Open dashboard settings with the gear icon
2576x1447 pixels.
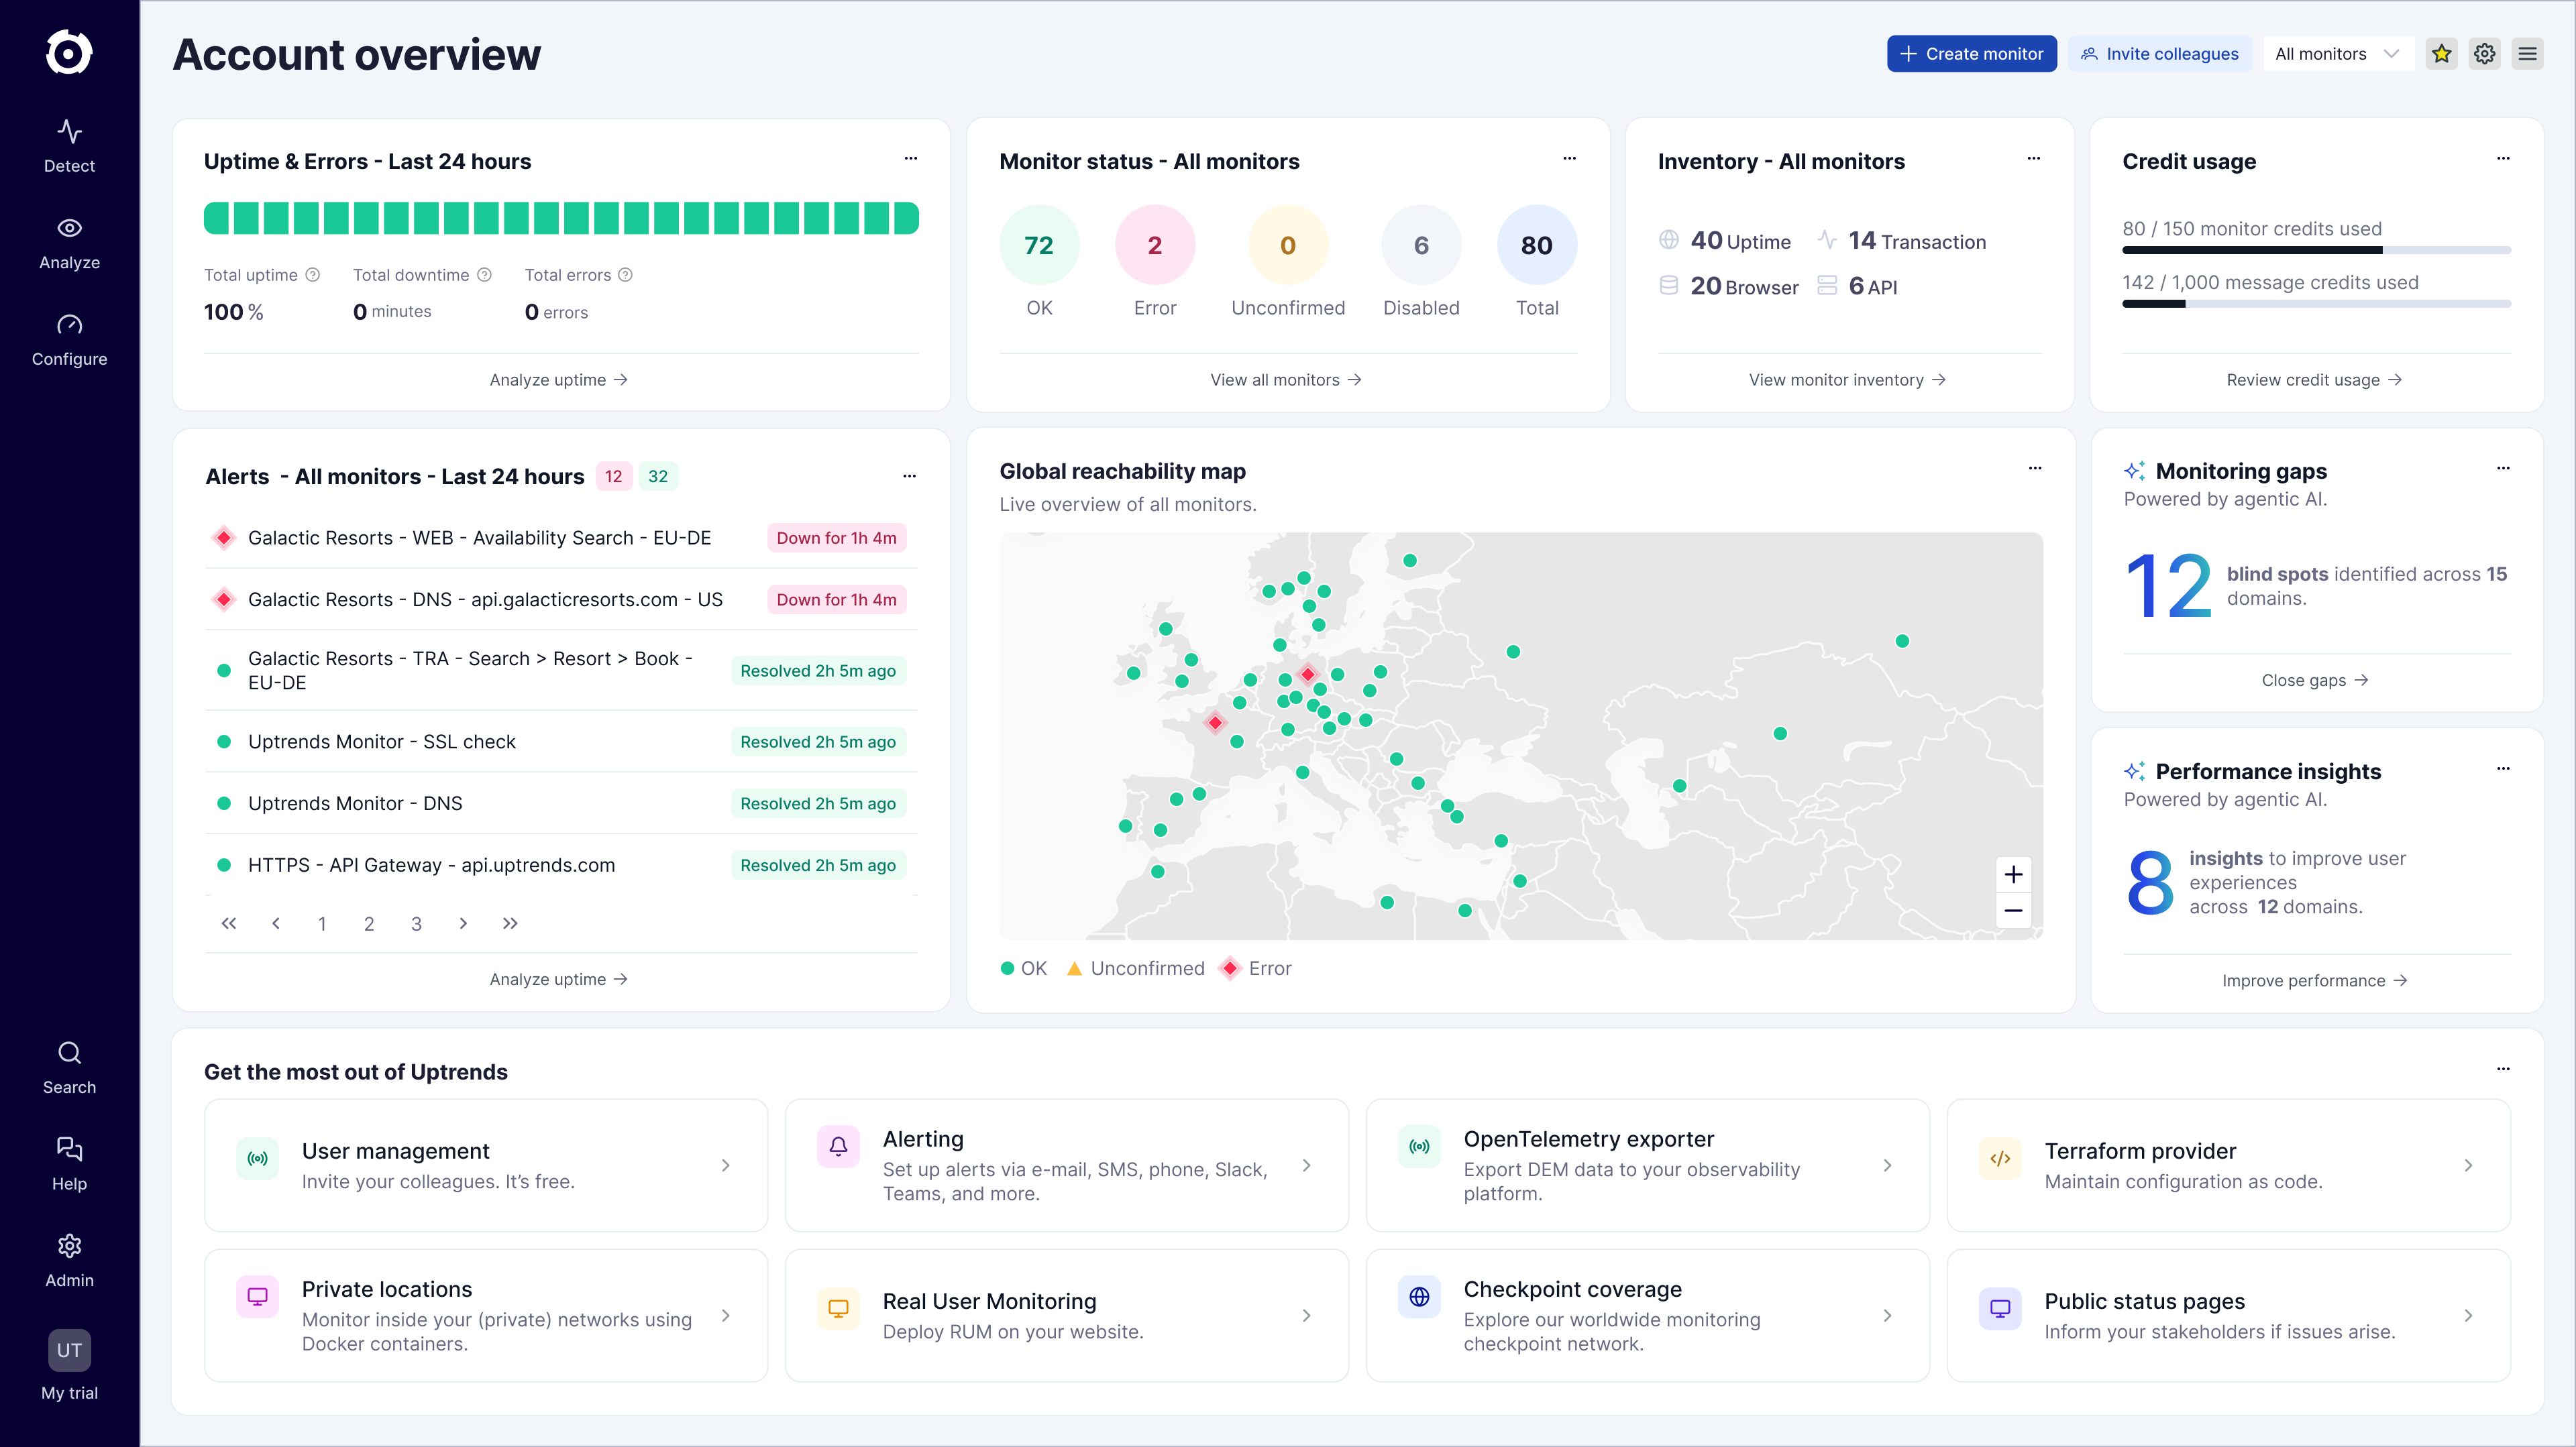(x=2485, y=53)
